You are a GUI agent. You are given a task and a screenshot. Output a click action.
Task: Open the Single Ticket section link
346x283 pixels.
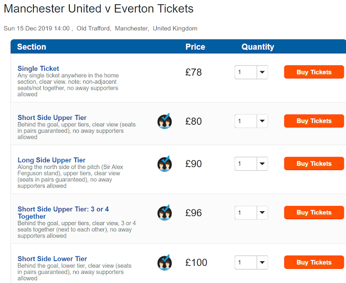click(x=38, y=69)
